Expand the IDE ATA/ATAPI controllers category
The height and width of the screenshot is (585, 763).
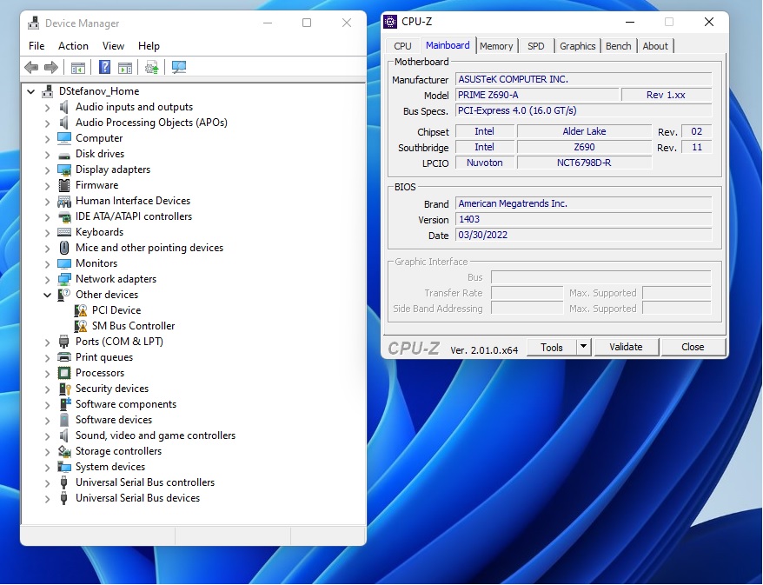47,216
